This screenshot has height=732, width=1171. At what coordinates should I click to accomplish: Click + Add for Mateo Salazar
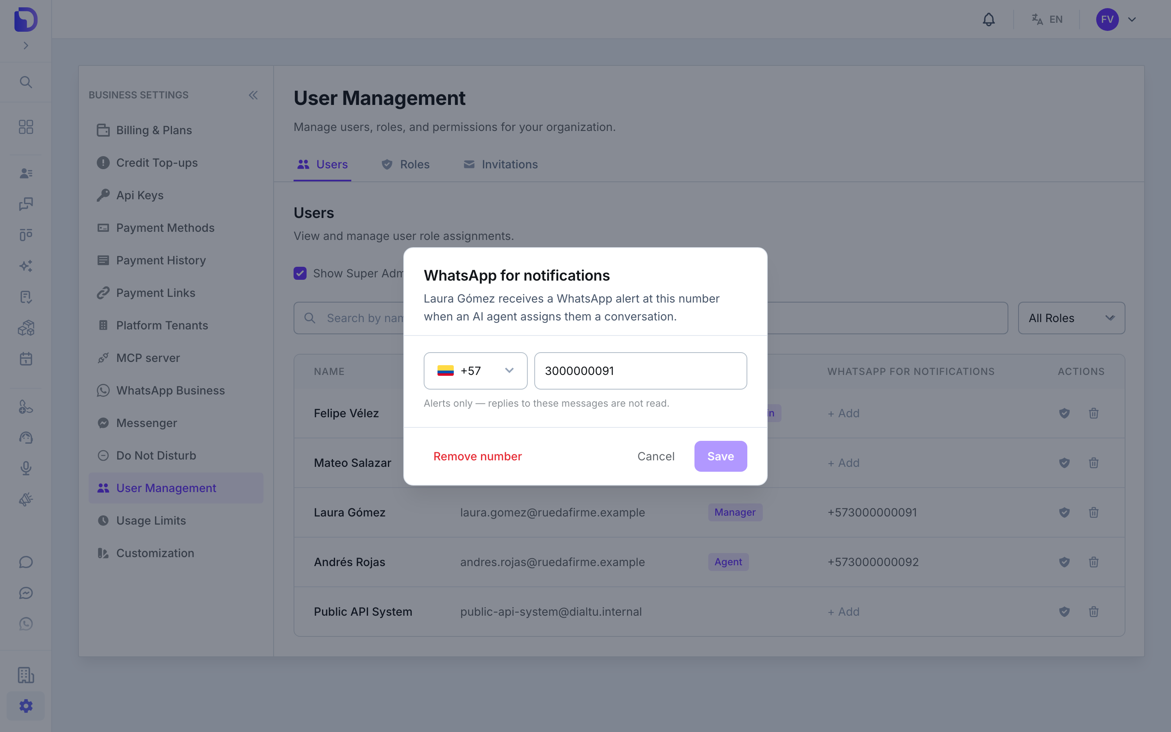pyautogui.click(x=843, y=463)
